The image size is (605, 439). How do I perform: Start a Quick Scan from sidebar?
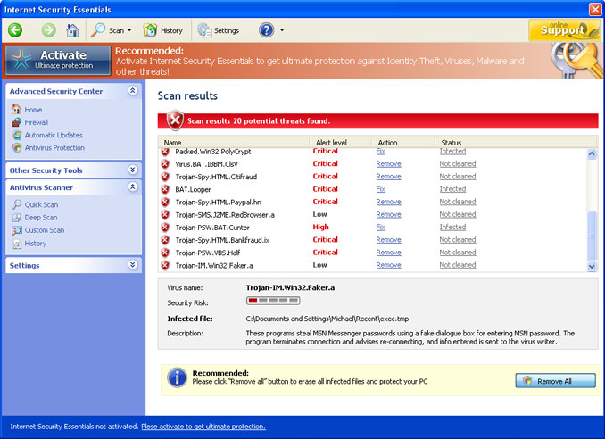click(41, 204)
